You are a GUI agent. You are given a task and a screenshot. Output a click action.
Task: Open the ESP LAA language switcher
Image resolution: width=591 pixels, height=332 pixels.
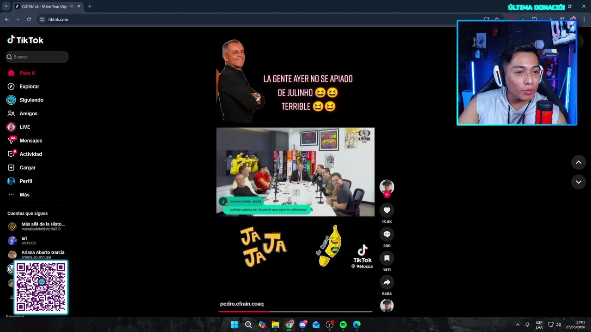(x=539, y=325)
